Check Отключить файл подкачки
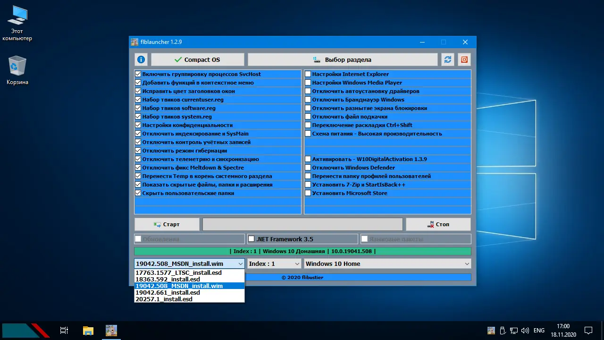Screen dimensions: 604x340 point(308,117)
